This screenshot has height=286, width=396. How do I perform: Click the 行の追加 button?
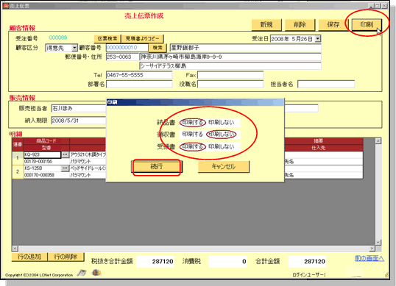pos(29,257)
